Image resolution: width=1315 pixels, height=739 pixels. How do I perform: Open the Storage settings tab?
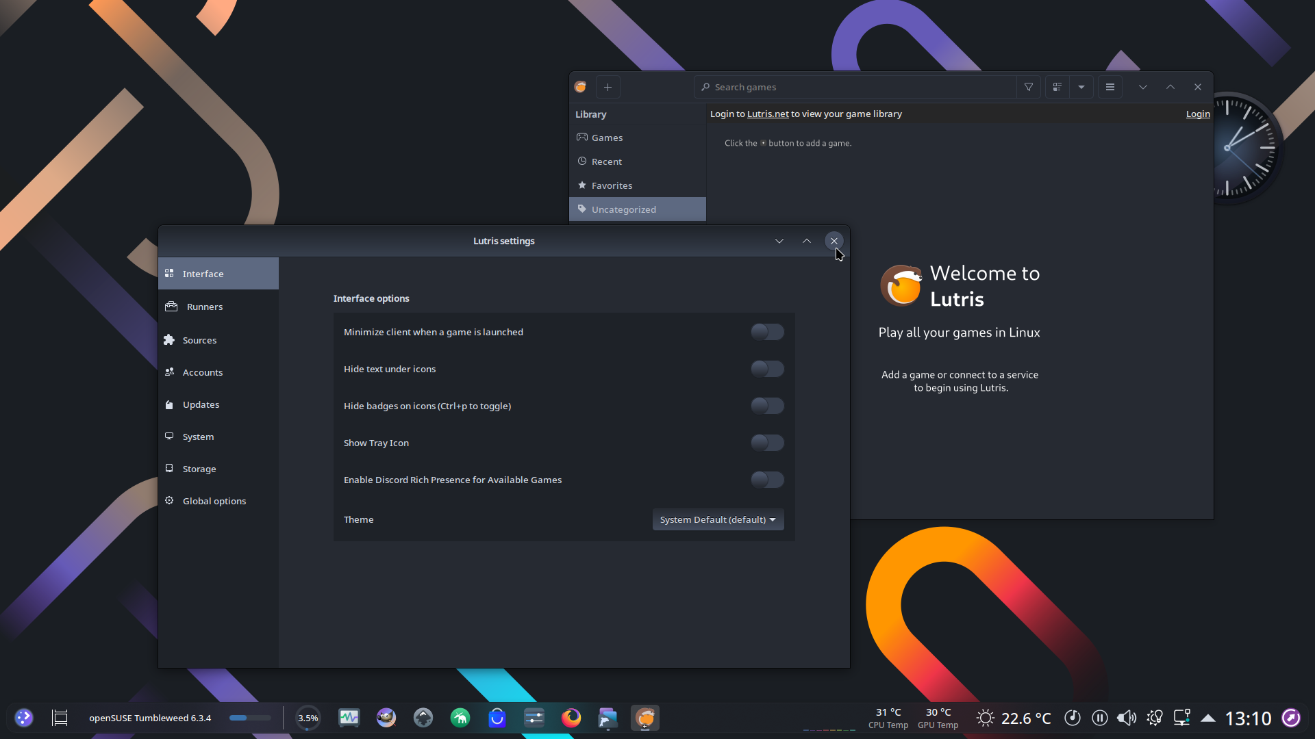point(218,469)
